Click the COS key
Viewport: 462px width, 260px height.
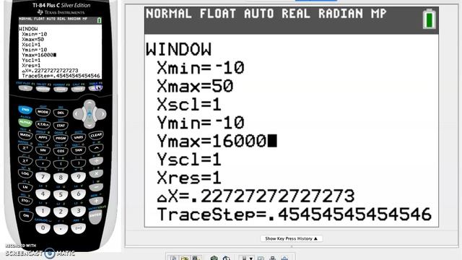(x=61, y=151)
